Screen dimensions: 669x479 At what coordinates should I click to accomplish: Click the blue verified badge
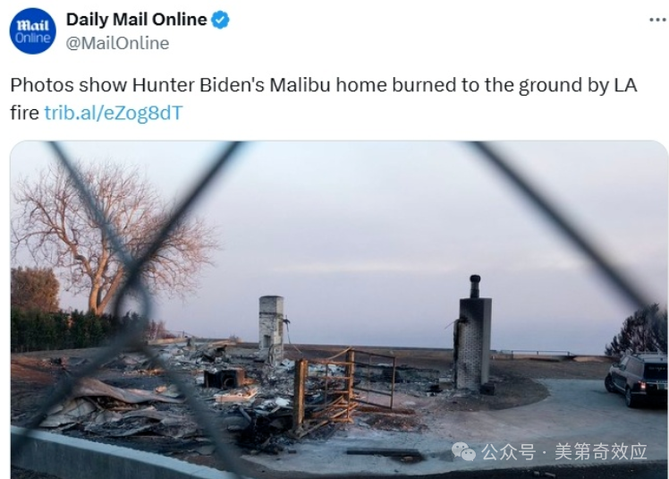[x=221, y=20]
